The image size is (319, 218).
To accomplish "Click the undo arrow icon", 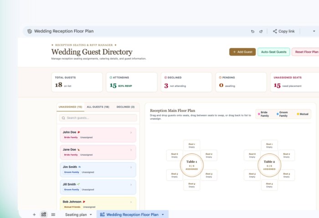I will (252, 31).
